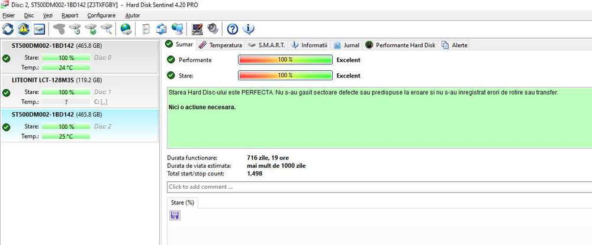Viewport: 592px width, 245px height.
Task: Open the Performante Hard Disk tab
Action: click(x=401, y=45)
